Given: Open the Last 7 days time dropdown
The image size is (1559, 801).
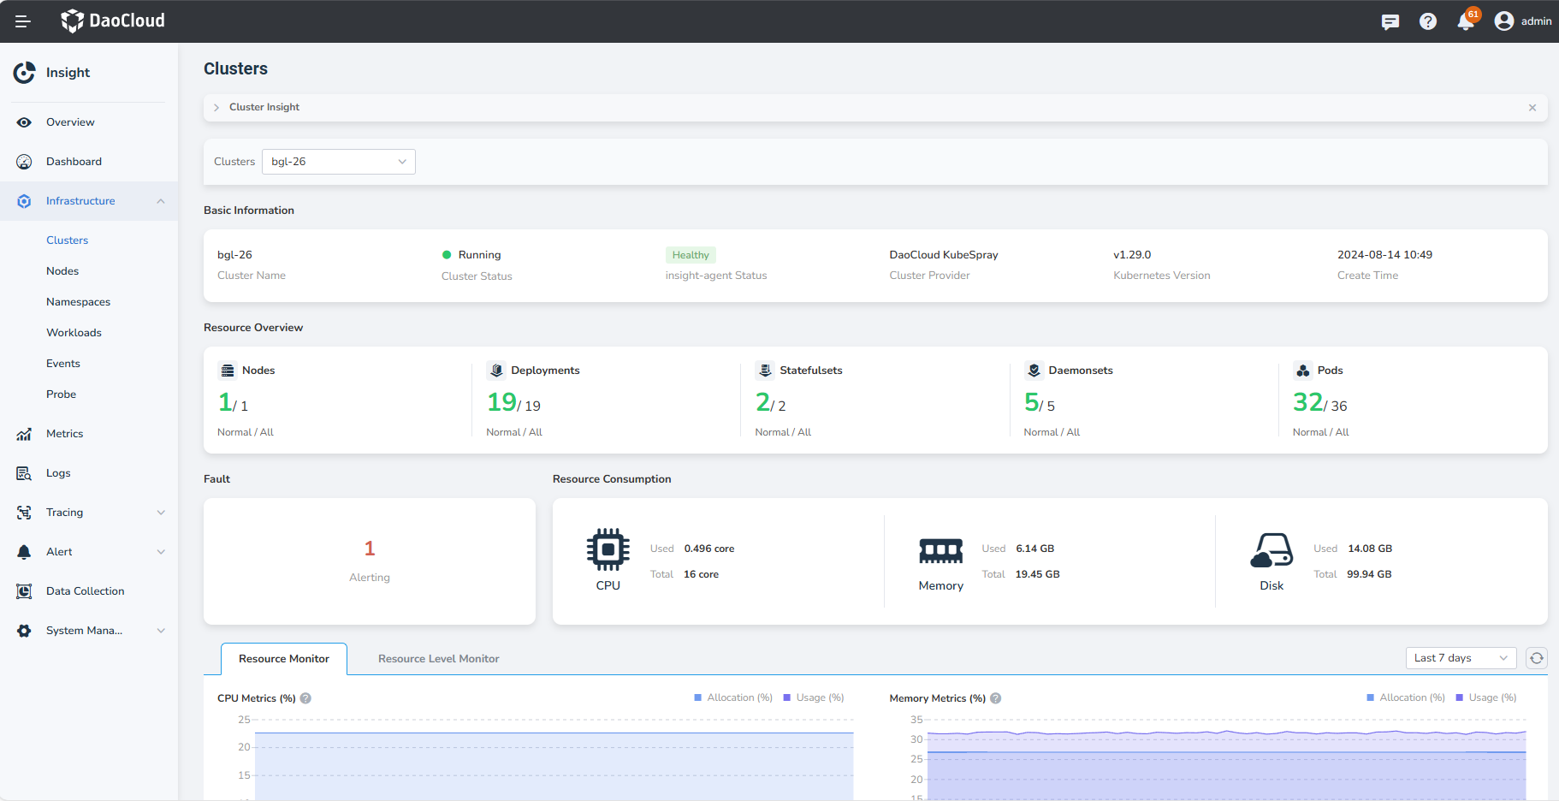Looking at the screenshot, I should 1460,658.
